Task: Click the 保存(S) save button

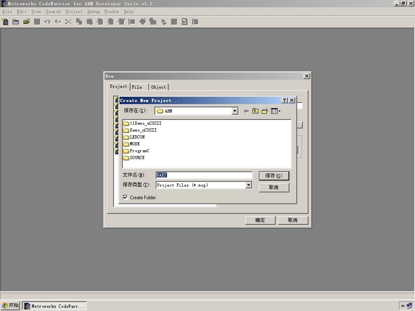Action: [x=274, y=176]
